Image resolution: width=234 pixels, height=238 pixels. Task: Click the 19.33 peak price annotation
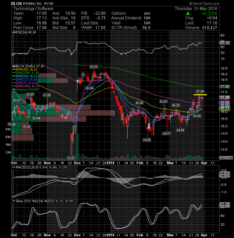(94, 67)
